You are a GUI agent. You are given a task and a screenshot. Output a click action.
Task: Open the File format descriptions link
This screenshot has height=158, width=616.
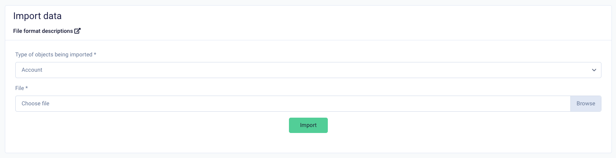[x=47, y=31]
